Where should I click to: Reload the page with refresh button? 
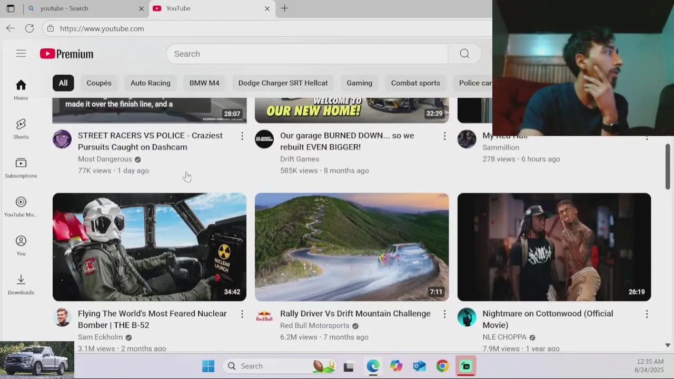(29, 28)
